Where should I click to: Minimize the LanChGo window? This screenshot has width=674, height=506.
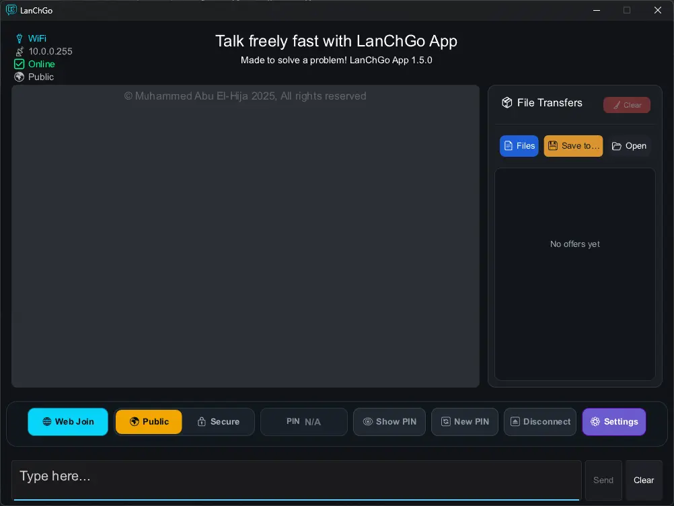[x=596, y=10]
